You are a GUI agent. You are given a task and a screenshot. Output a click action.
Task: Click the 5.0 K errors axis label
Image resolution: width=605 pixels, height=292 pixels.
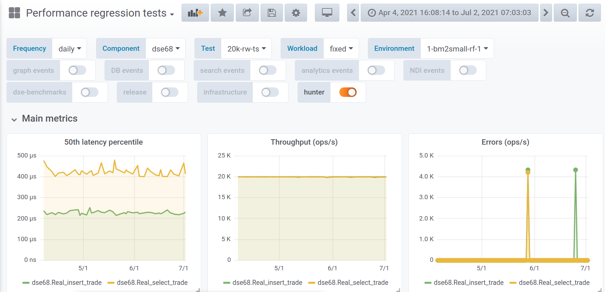click(x=427, y=155)
